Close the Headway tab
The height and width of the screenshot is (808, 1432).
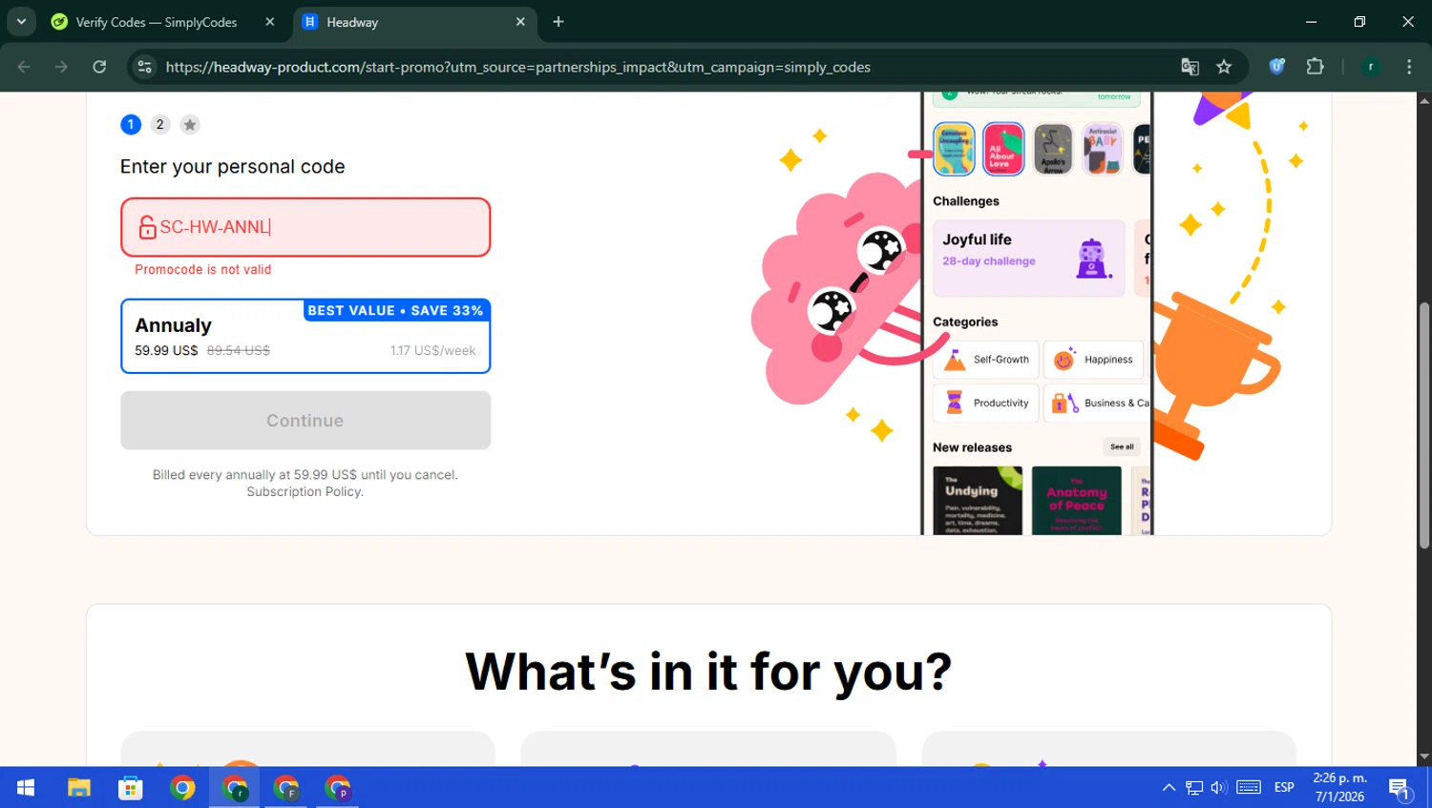click(520, 22)
